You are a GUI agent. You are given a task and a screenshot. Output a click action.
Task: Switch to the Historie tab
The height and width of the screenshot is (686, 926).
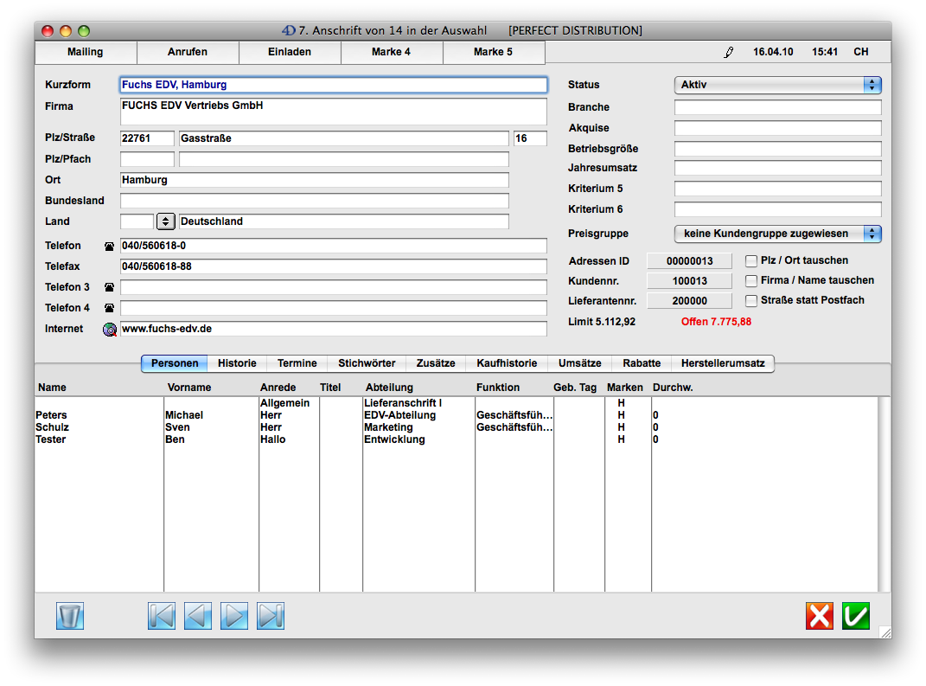coord(237,364)
